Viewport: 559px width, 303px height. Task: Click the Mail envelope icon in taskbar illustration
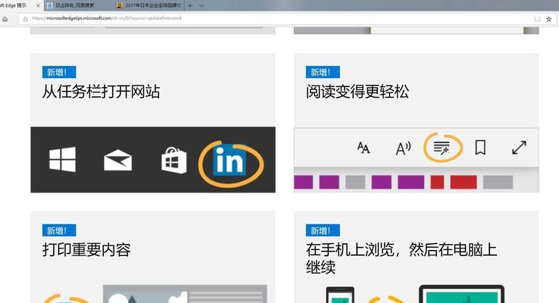[117, 161]
